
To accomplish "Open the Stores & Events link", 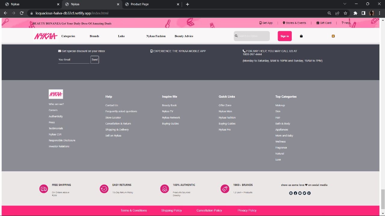I will tap(294, 23).
